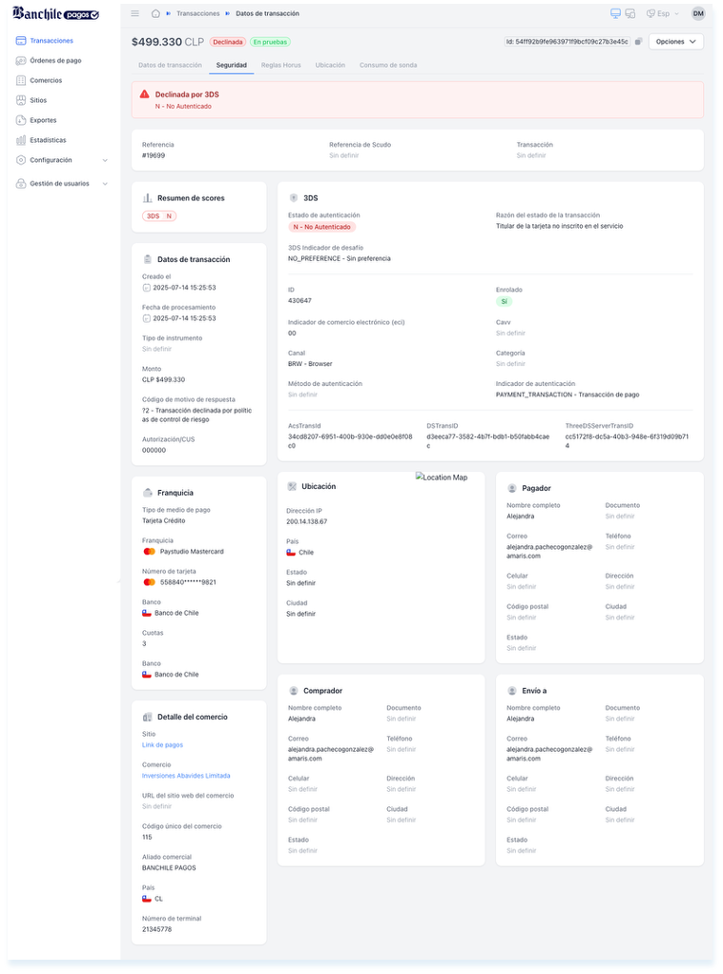The height and width of the screenshot is (974, 723).
Task: Click Mastercard logo beside card number
Action: (149, 582)
